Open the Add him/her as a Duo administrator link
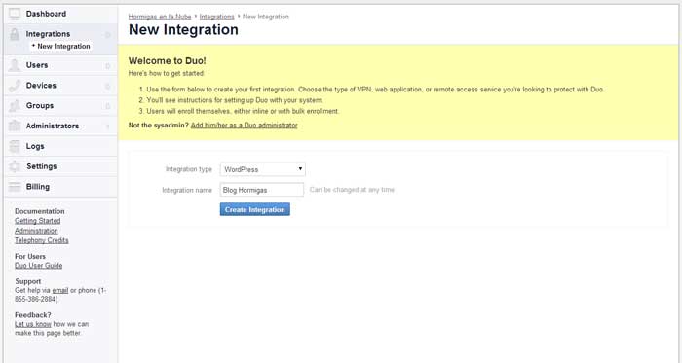The width and height of the screenshot is (682, 363). pos(244,125)
